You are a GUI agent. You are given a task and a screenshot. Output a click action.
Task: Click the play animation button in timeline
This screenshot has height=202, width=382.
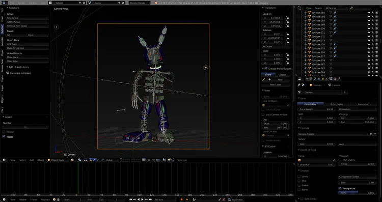pos(142,199)
